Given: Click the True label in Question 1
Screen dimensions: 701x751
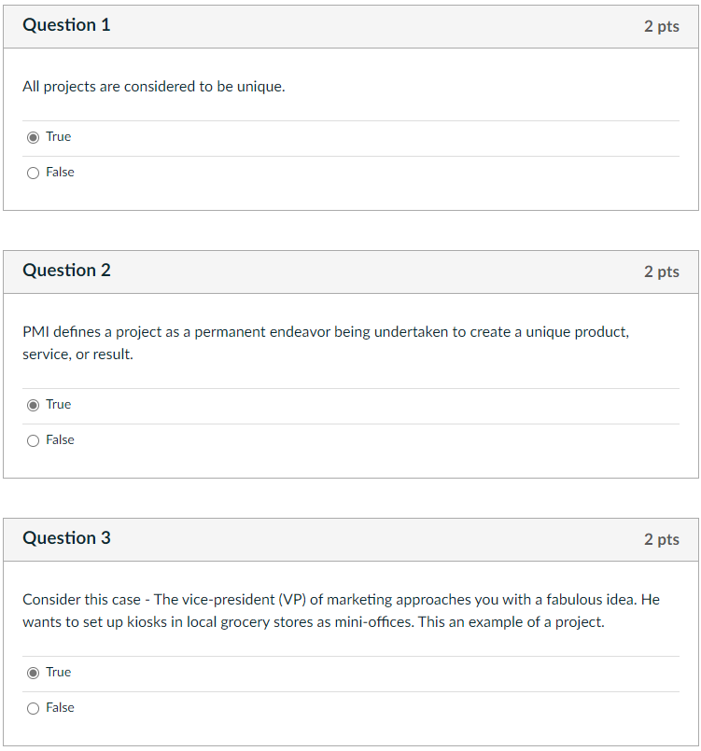Looking at the screenshot, I should (x=57, y=136).
